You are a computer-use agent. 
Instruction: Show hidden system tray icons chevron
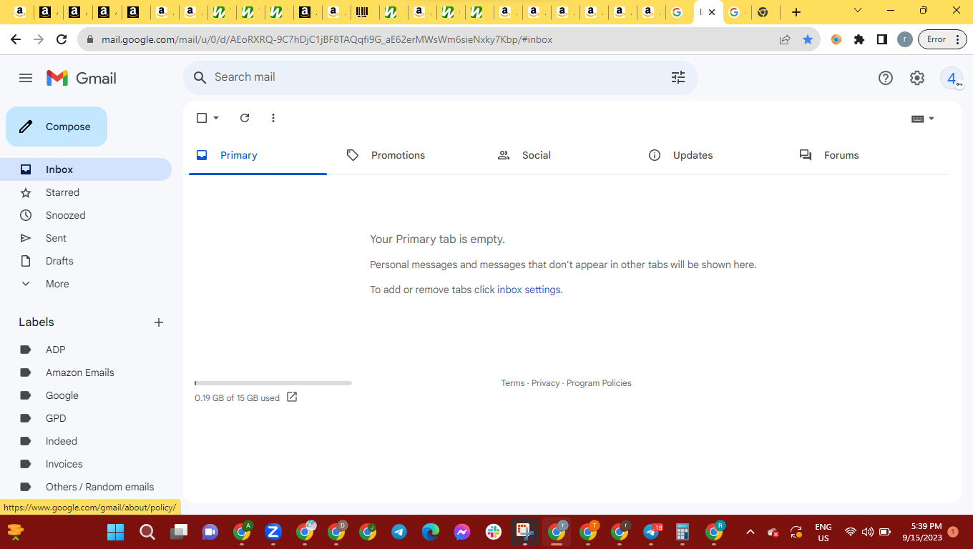click(750, 532)
